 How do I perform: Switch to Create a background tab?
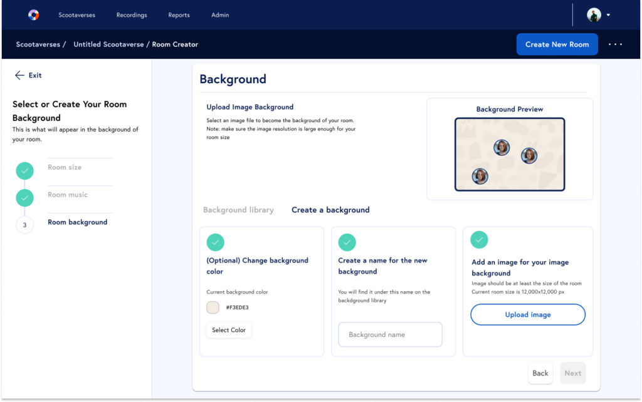point(330,210)
